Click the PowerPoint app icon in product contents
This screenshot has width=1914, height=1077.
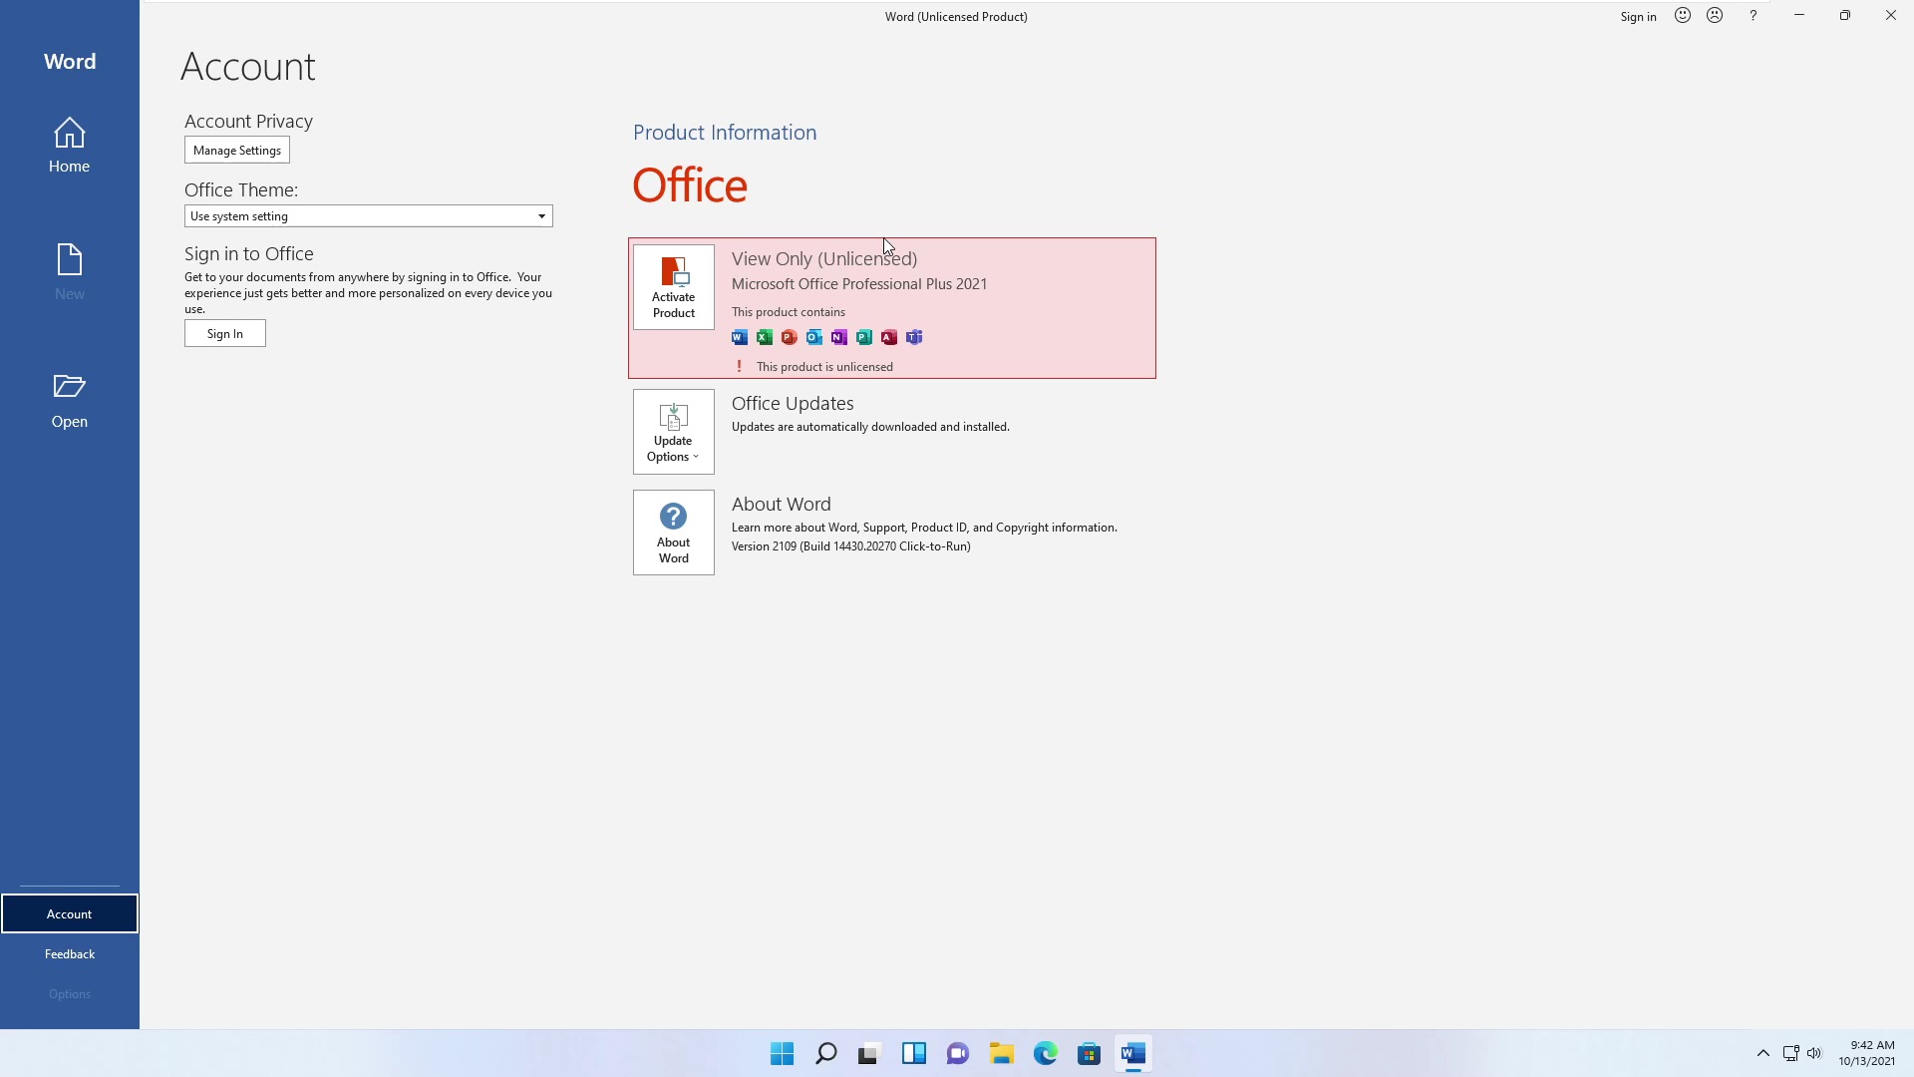790,338
